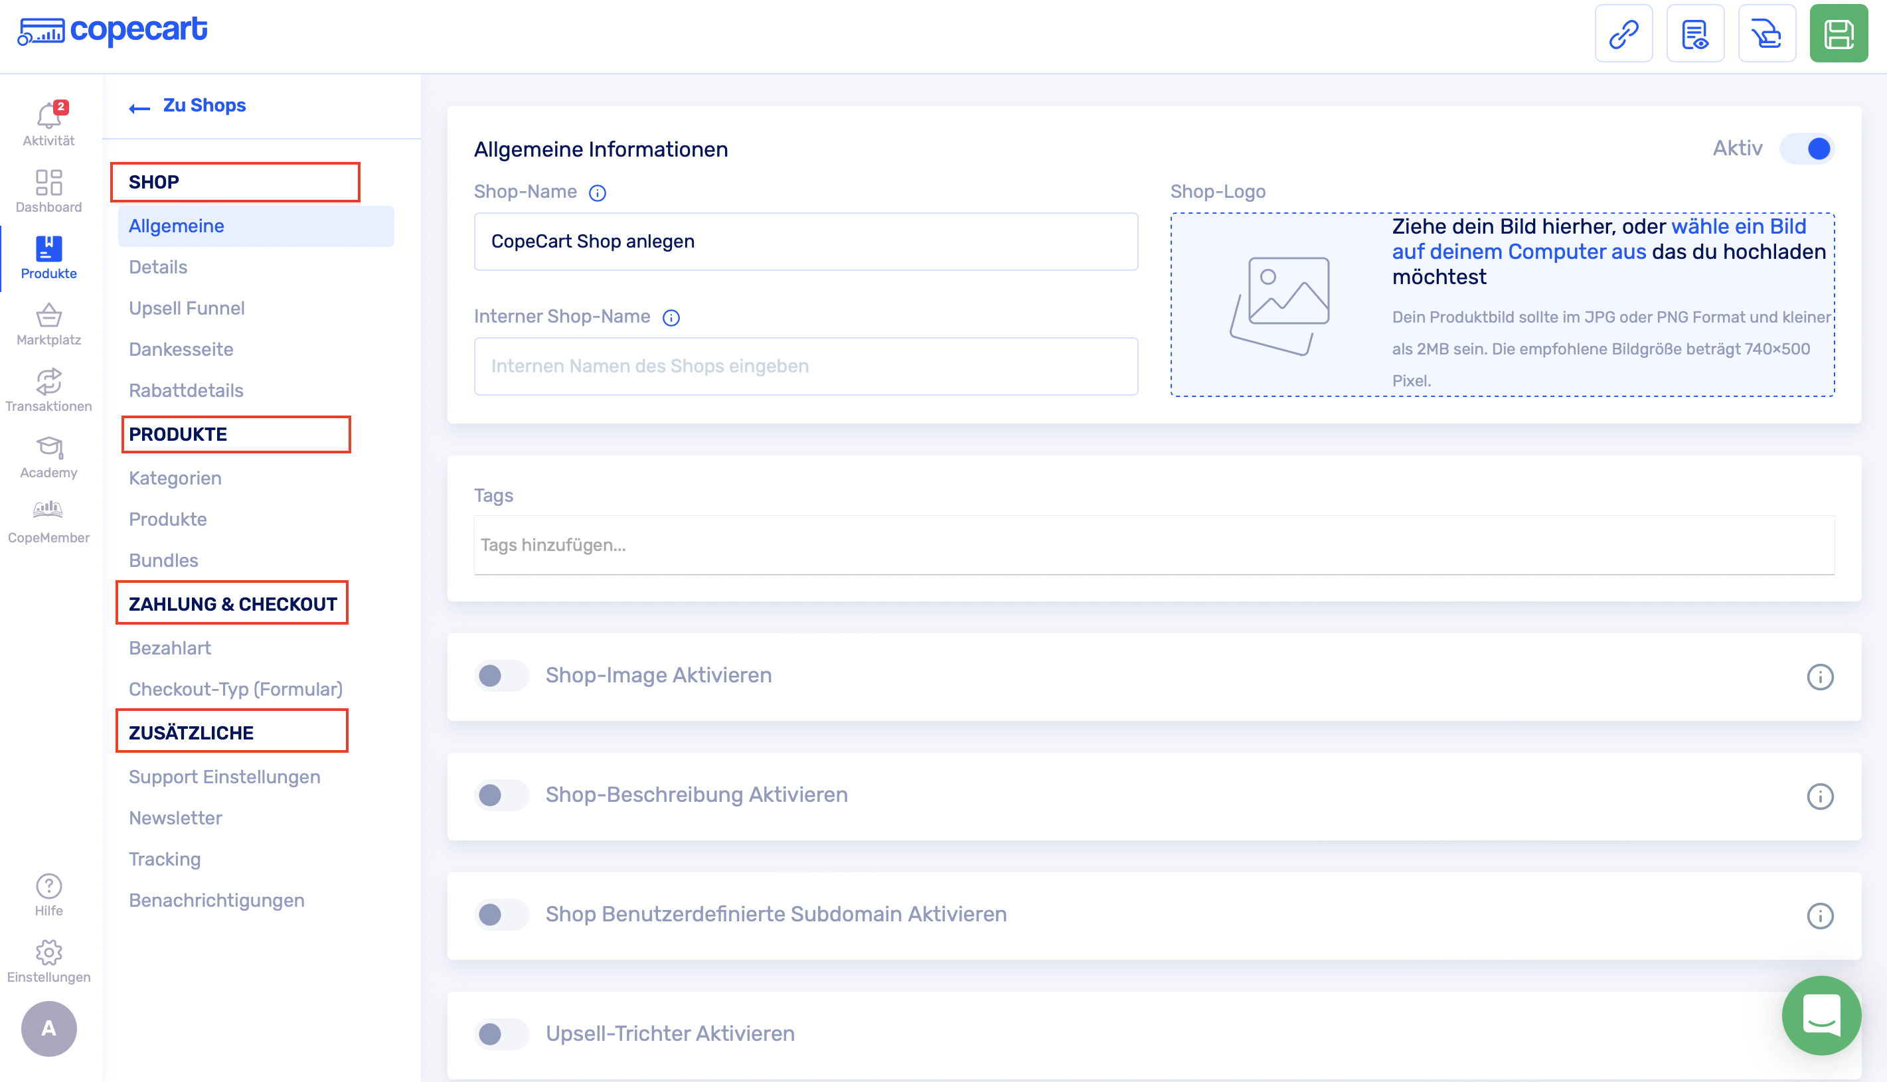Open the Tracking settings menu item
This screenshot has height=1082, width=1887.
point(164,859)
